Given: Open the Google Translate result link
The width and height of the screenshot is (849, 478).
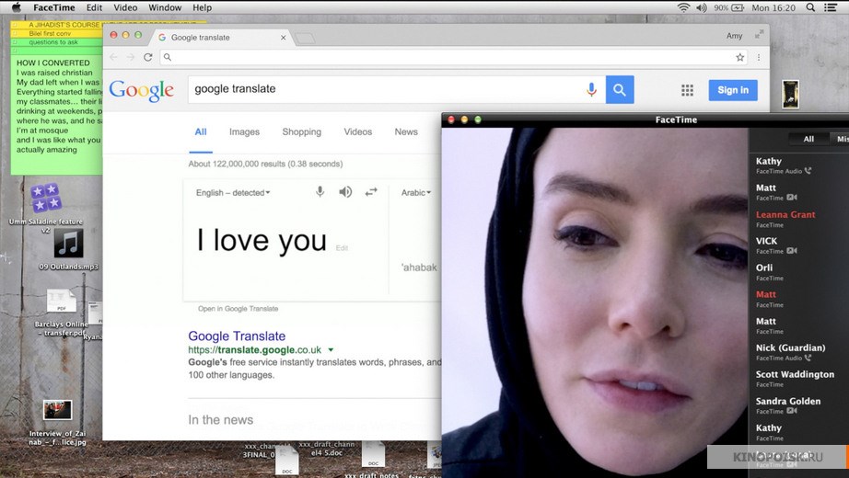Looking at the screenshot, I should tap(237, 336).
